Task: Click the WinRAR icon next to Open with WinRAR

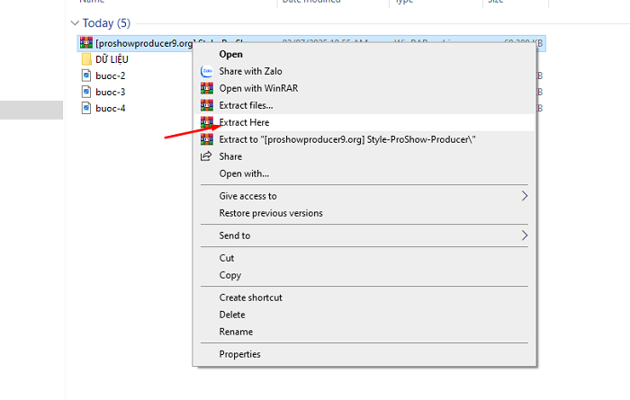Action: tap(207, 88)
